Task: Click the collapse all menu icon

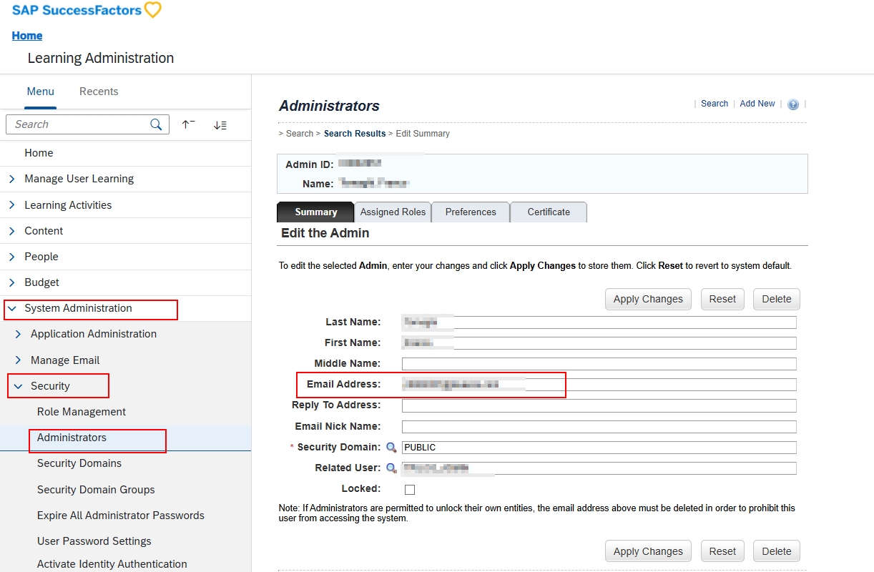Action: (188, 124)
